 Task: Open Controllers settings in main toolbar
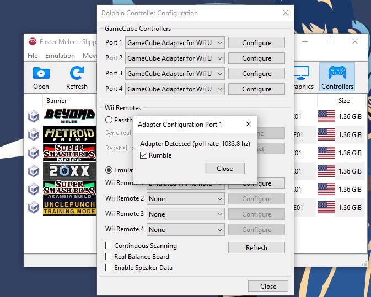pyautogui.click(x=337, y=77)
